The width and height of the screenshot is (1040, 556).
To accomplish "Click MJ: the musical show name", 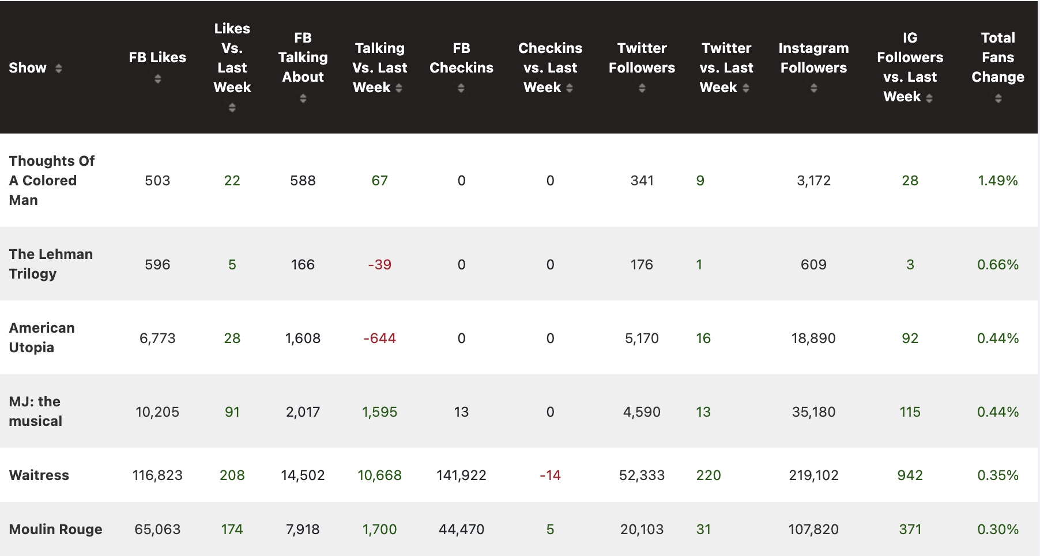I will (x=35, y=411).
